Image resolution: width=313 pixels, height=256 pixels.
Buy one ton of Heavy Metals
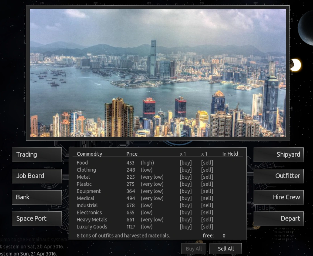pyautogui.click(x=186, y=220)
